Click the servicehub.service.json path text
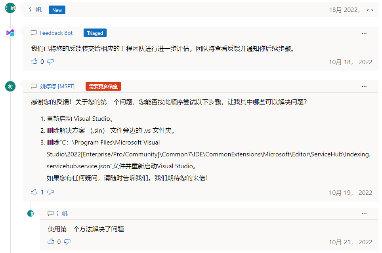This screenshot has height=253, width=382. click(x=121, y=166)
